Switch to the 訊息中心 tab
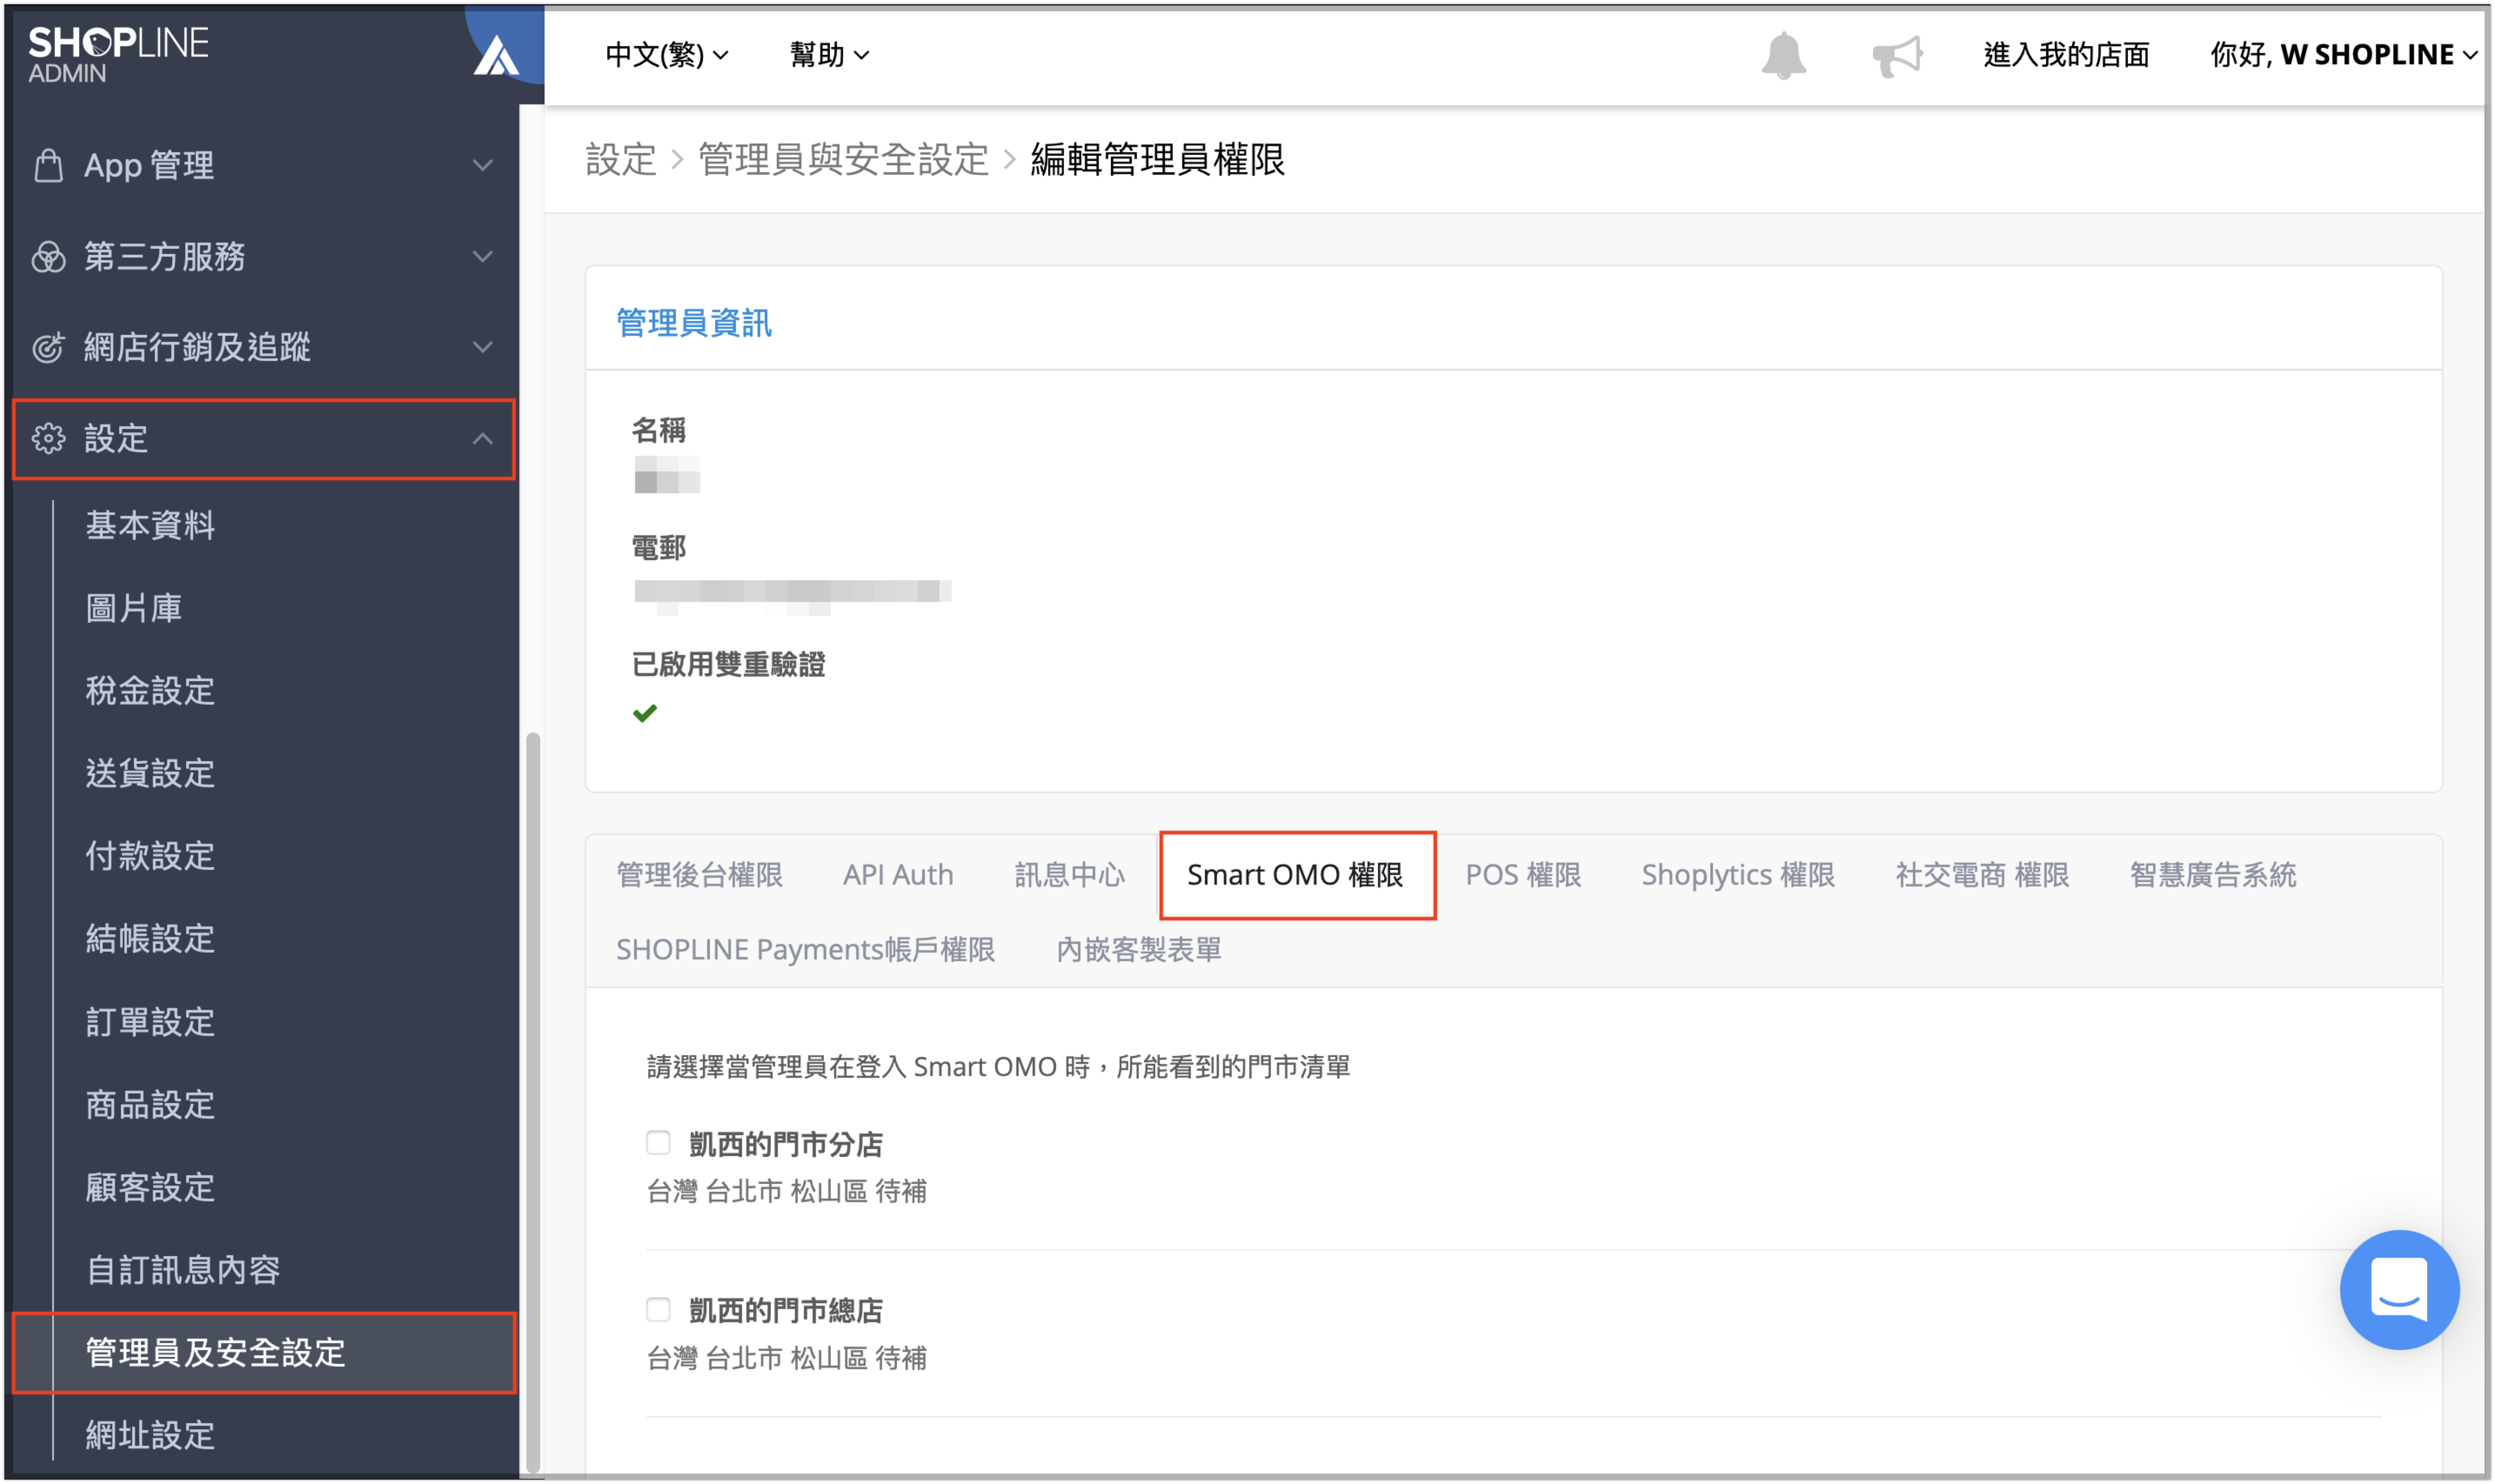 click(1069, 875)
